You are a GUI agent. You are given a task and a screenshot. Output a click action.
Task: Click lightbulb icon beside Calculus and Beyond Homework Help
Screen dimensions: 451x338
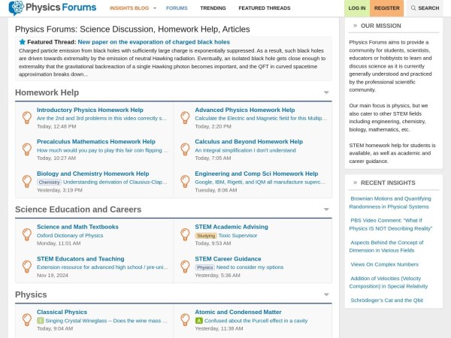coord(184,149)
